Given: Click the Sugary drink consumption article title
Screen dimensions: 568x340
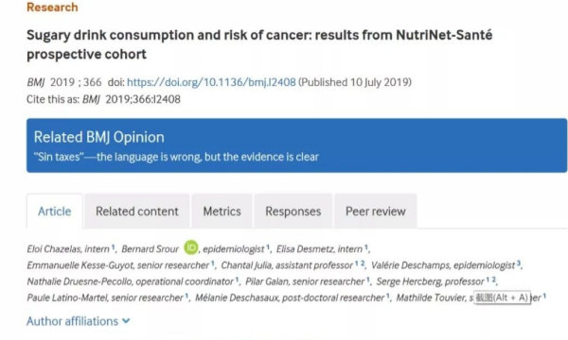Looking at the screenshot, I should (x=259, y=44).
